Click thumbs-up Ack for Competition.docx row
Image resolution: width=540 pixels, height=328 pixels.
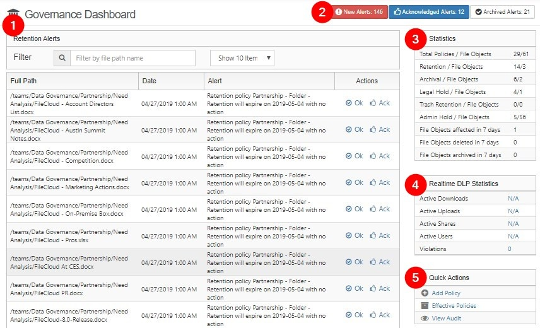point(380,156)
